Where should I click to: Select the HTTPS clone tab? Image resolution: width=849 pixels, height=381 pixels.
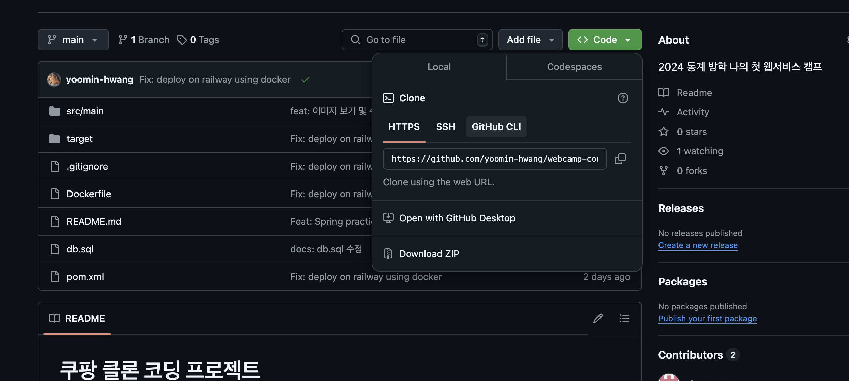(x=404, y=127)
